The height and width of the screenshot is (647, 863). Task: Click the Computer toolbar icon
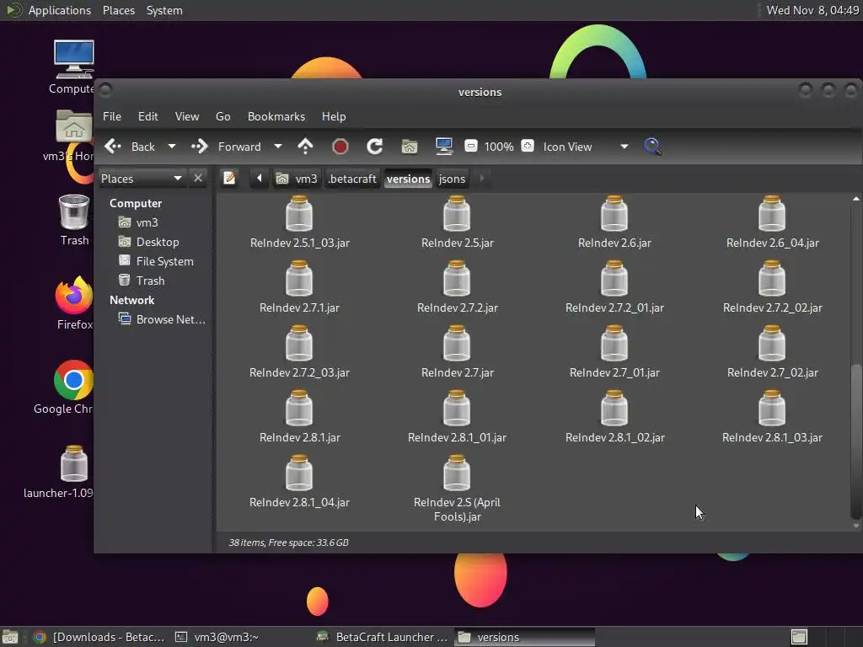coord(444,147)
